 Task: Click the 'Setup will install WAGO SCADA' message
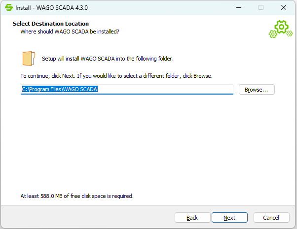108,58
